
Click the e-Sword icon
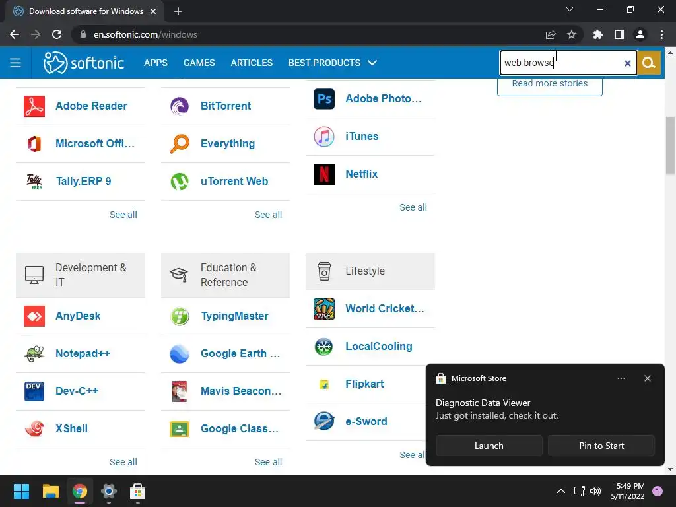click(324, 422)
